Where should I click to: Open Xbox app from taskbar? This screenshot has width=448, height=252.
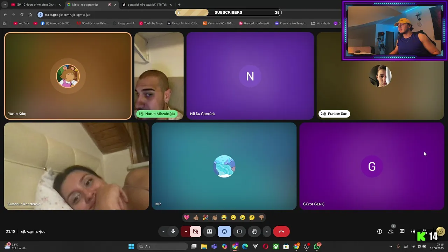pos(276,246)
